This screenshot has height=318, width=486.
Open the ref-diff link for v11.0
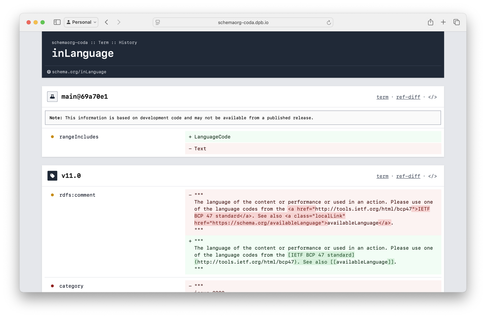[x=408, y=176]
